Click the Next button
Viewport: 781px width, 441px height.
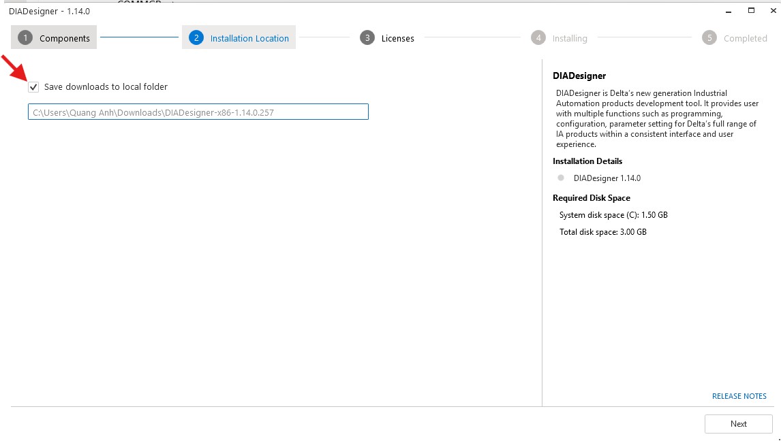pyautogui.click(x=738, y=423)
